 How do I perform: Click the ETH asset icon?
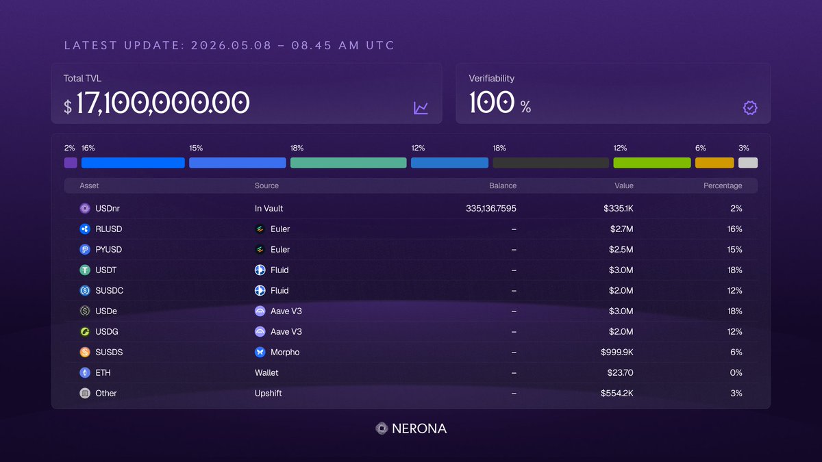pos(85,372)
